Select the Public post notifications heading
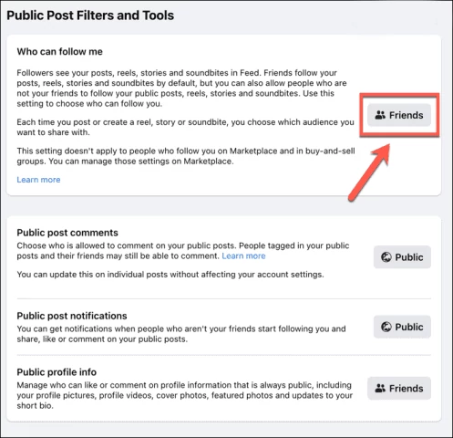453x438 pixels. tap(72, 316)
